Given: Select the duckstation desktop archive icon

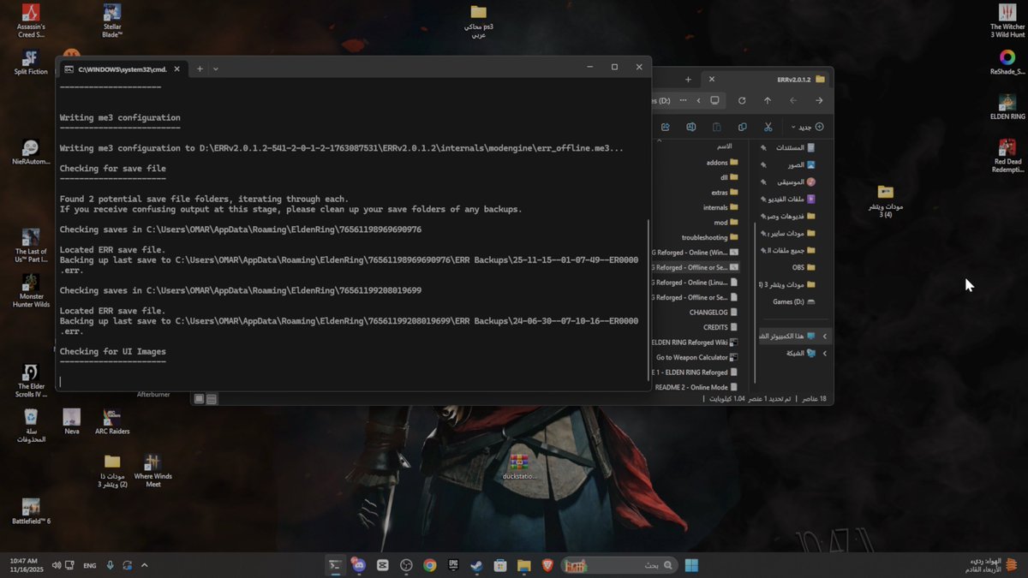Looking at the screenshot, I should pyautogui.click(x=519, y=466).
